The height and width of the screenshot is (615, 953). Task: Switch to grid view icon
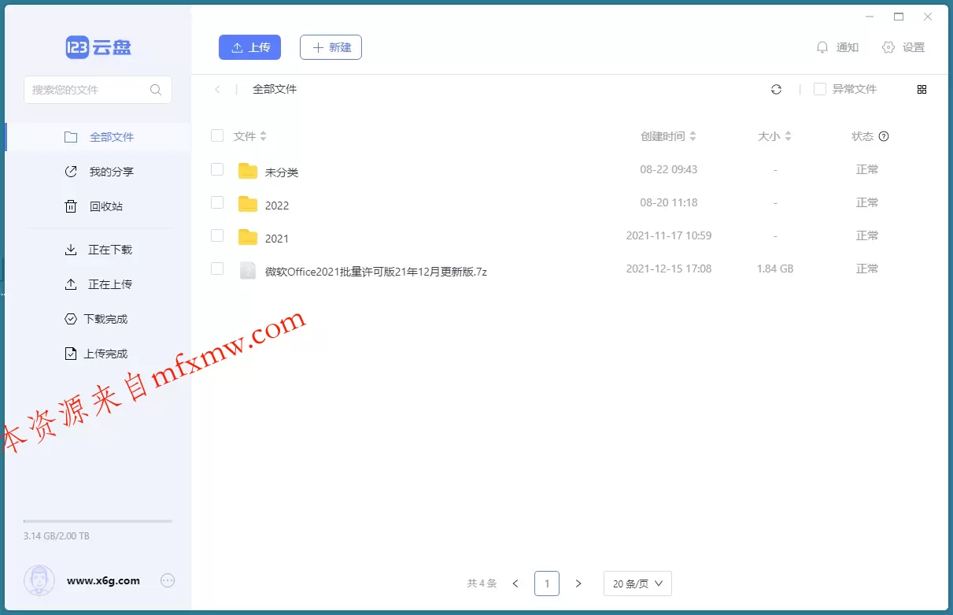point(922,90)
